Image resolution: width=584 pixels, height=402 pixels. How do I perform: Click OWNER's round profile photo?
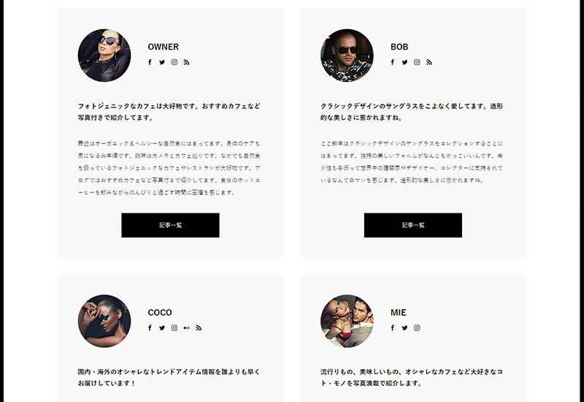pos(104,56)
